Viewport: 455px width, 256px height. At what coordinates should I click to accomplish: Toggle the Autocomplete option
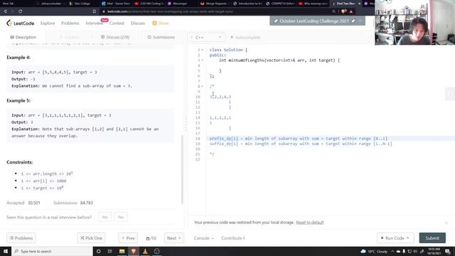(245, 37)
